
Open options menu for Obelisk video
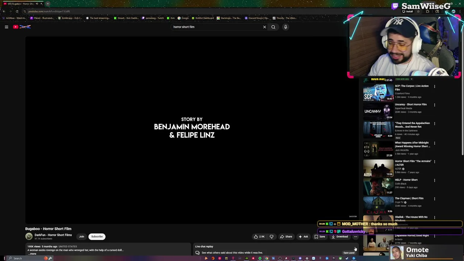pos(435,217)
